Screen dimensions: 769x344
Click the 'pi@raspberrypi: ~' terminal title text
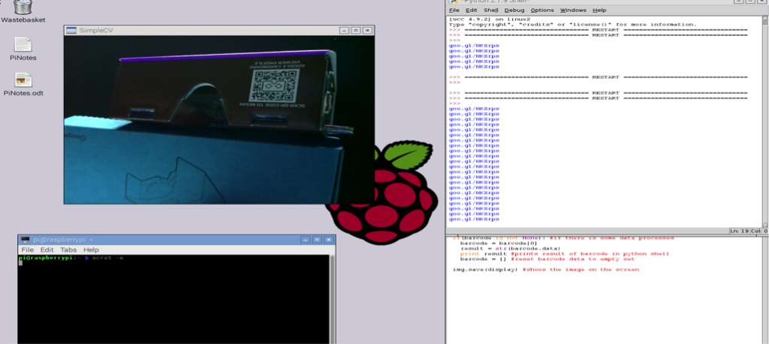tap(63, 240)
